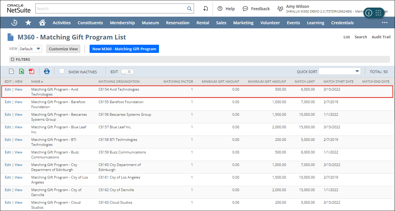Click New M360 - Matching Gift Program button
Viewport: 395px width, 211px height.
click(x=124, y=49)
